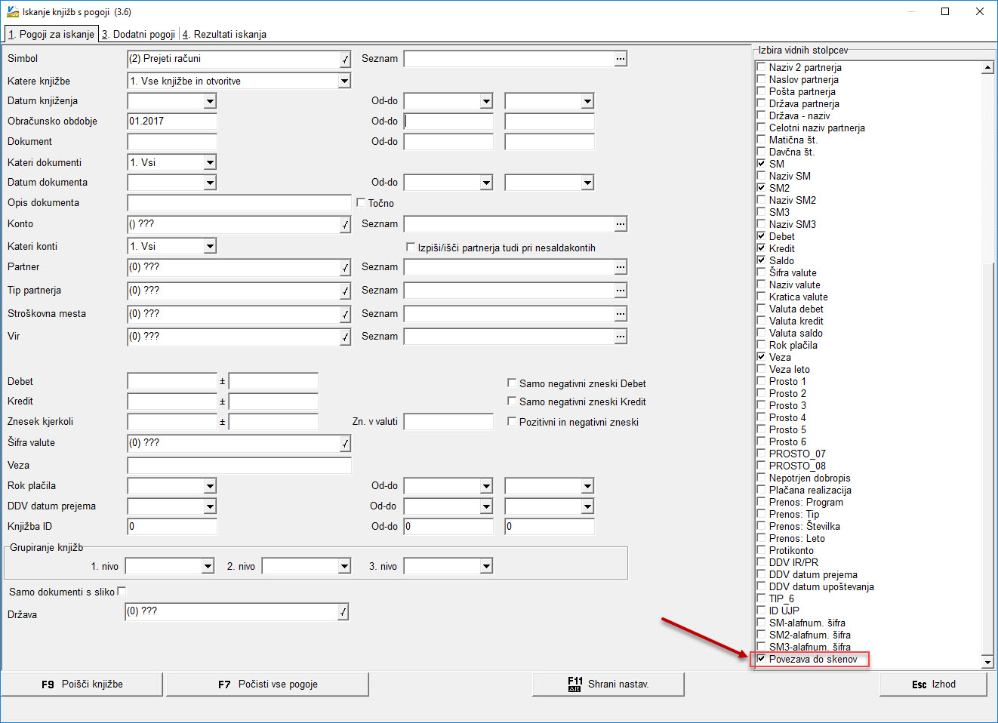Open the 3. nivo grouping dropdown
Screen dimensions: 998x723
[486, 566]
